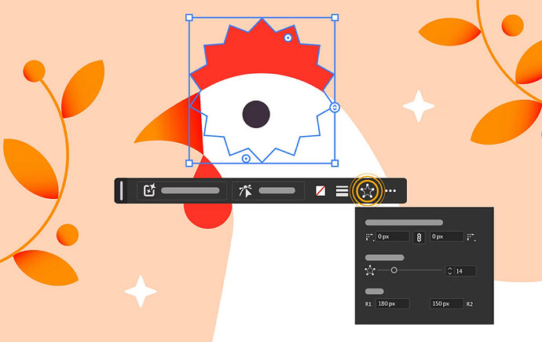This screenshot has width=542, height=342.
Task: Click the top-right bounding box handle
Action: (335, 17)
